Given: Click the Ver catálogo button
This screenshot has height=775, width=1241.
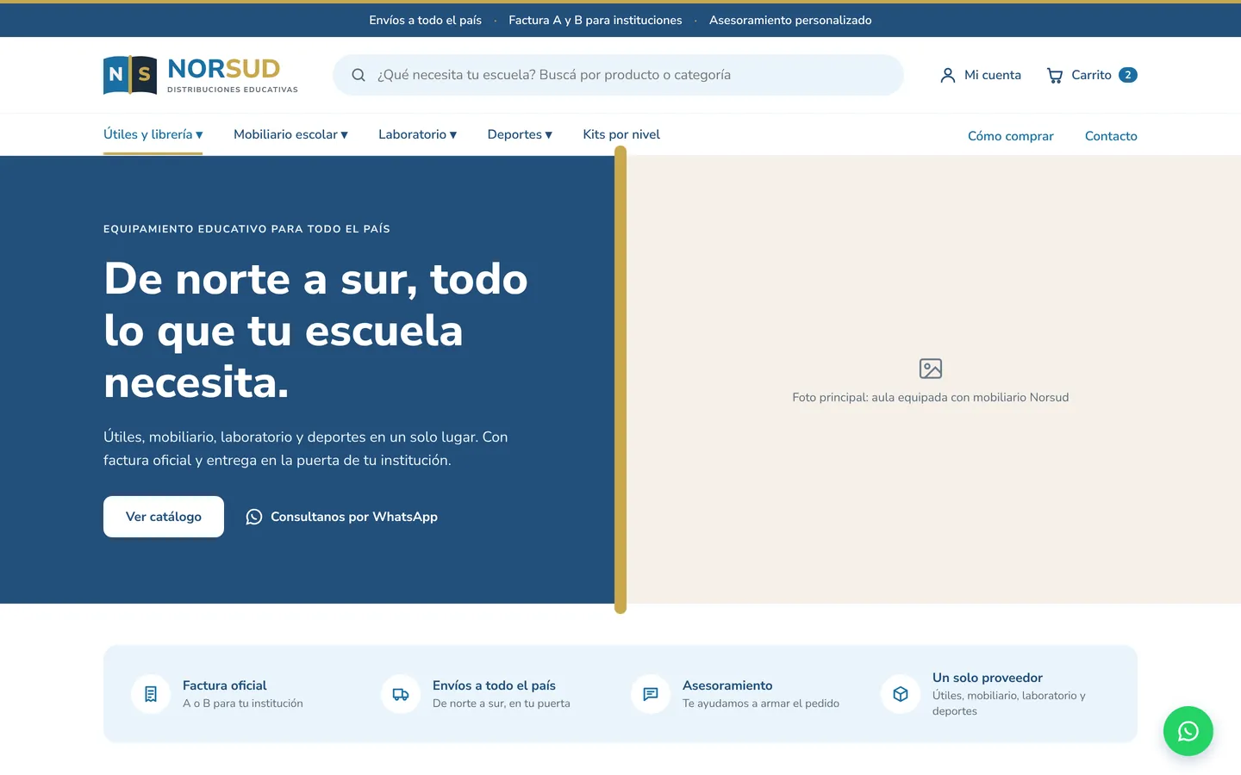Looking at the screenshot, I should click(x=164, y=517).
